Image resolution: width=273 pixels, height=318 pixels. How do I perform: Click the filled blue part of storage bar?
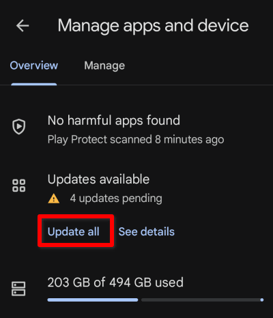[x=93, y=300]
